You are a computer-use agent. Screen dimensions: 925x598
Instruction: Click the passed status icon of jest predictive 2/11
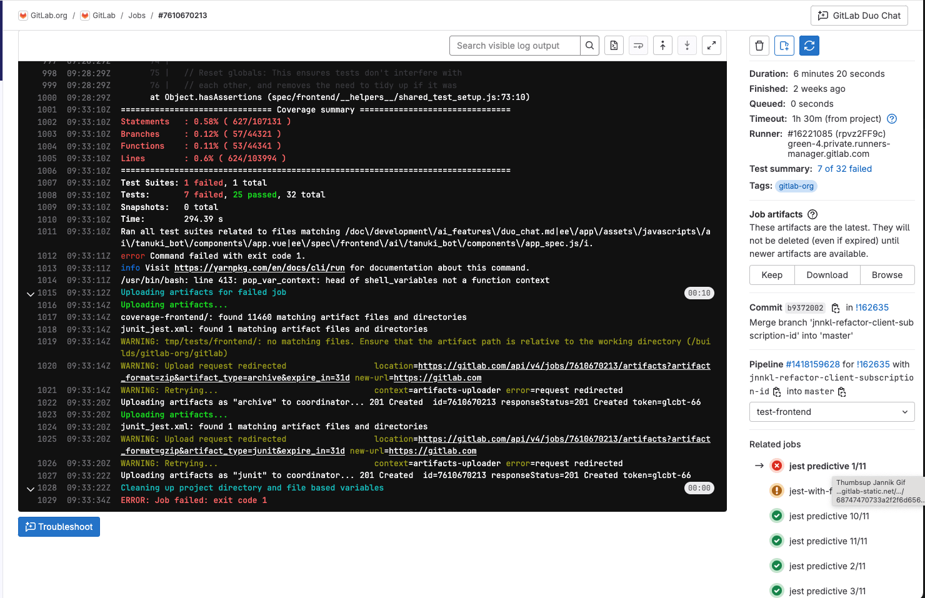pyautogui.click(x=777, y=566)
